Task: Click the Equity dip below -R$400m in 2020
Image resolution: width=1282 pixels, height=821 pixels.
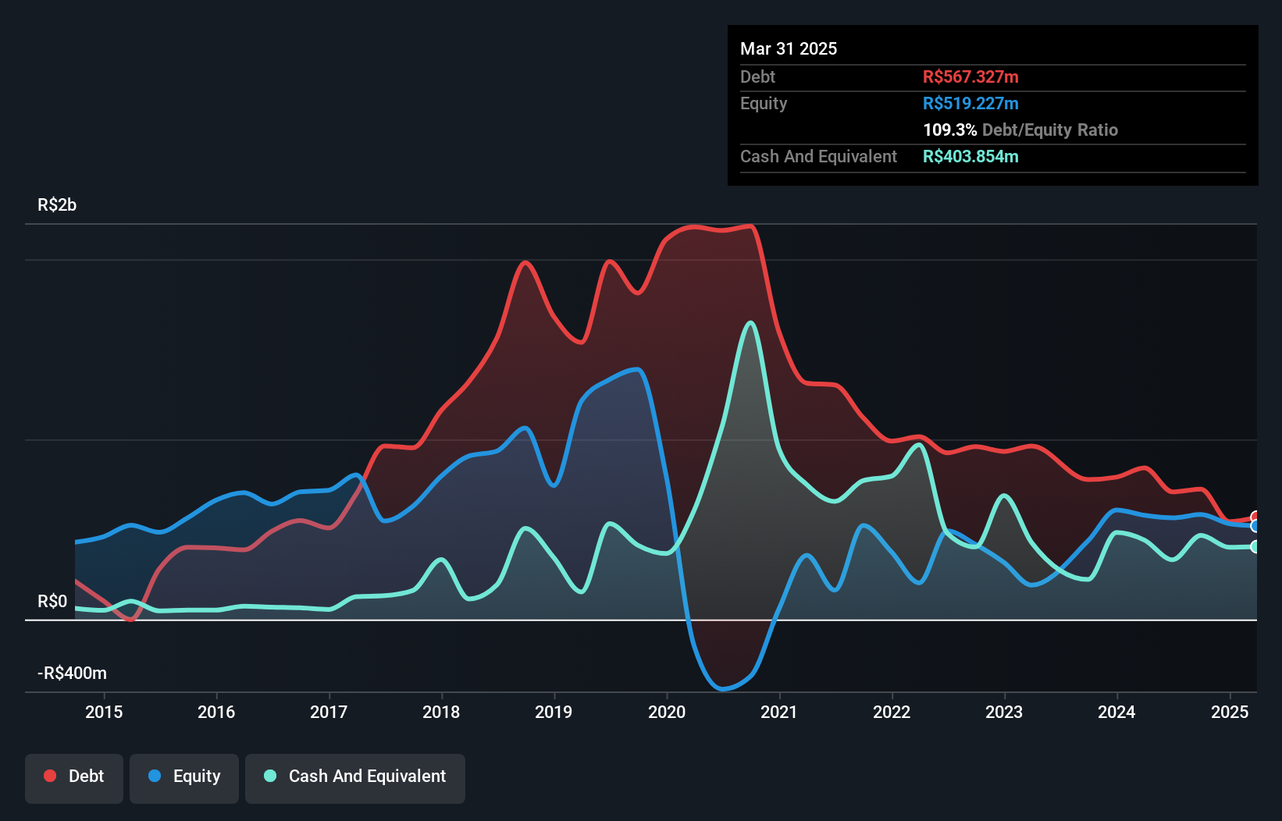Action: tap(722, 688)
